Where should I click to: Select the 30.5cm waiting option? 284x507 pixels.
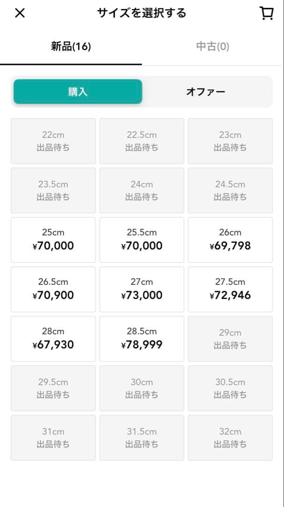tap(230, 388)
